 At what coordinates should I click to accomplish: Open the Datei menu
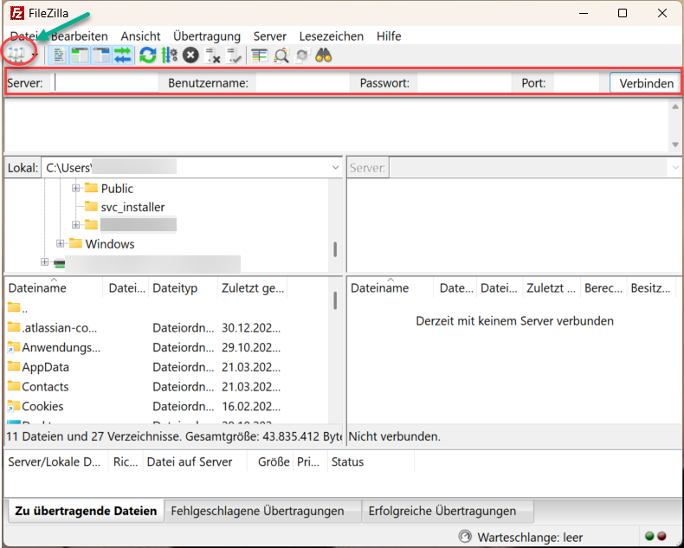coord(24,36)
